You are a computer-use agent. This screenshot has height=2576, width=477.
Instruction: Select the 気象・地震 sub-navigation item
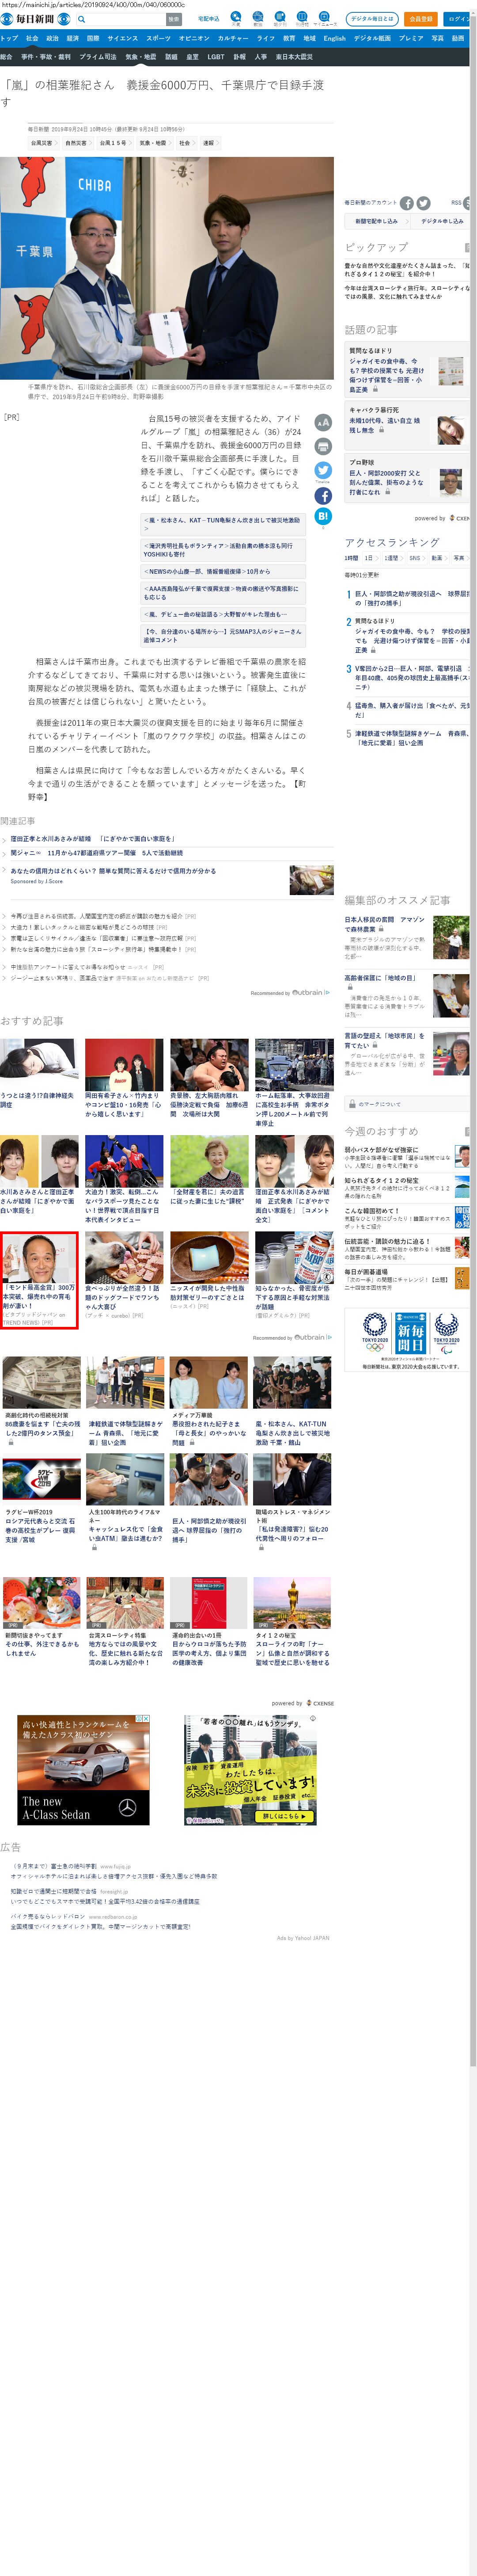(x=141, y=57)
